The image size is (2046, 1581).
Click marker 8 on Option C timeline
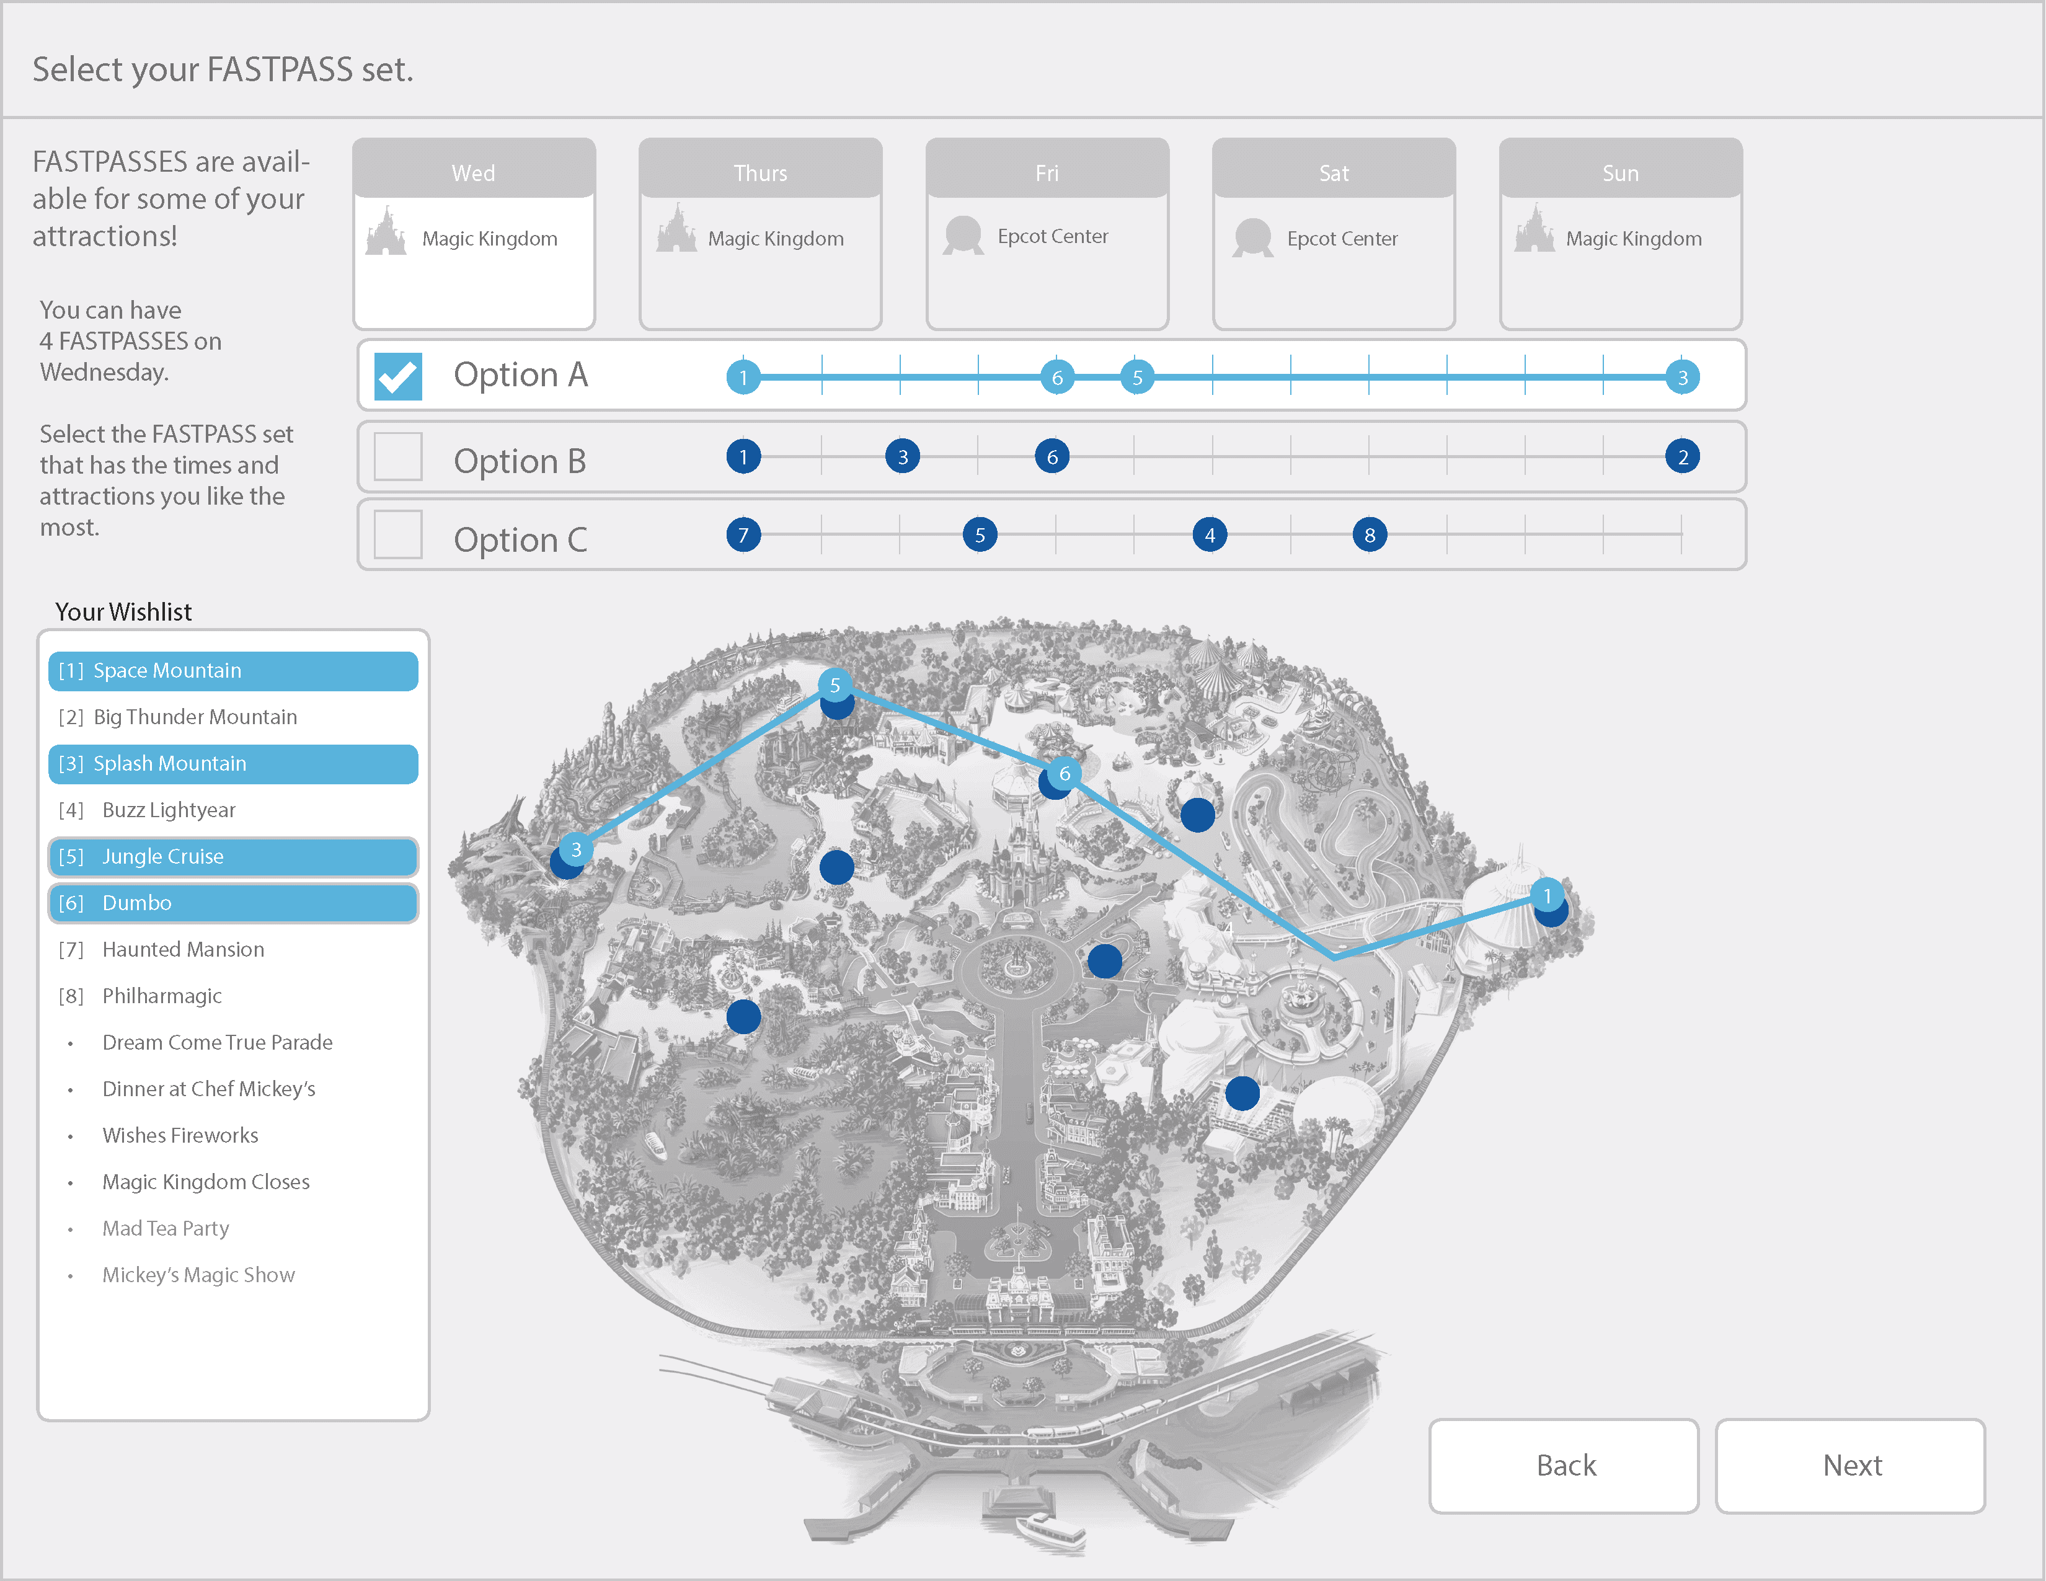(1370, 535)
